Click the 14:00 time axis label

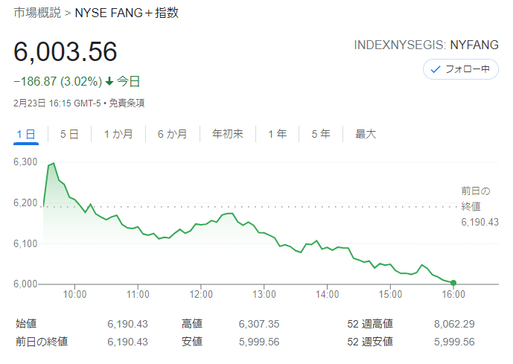coord(327,294)
